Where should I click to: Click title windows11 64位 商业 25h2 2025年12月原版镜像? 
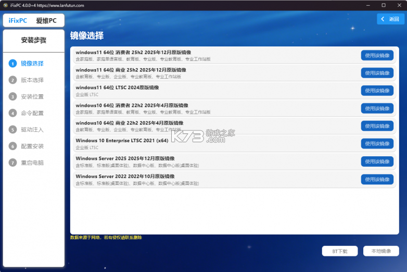coord(131,70)
